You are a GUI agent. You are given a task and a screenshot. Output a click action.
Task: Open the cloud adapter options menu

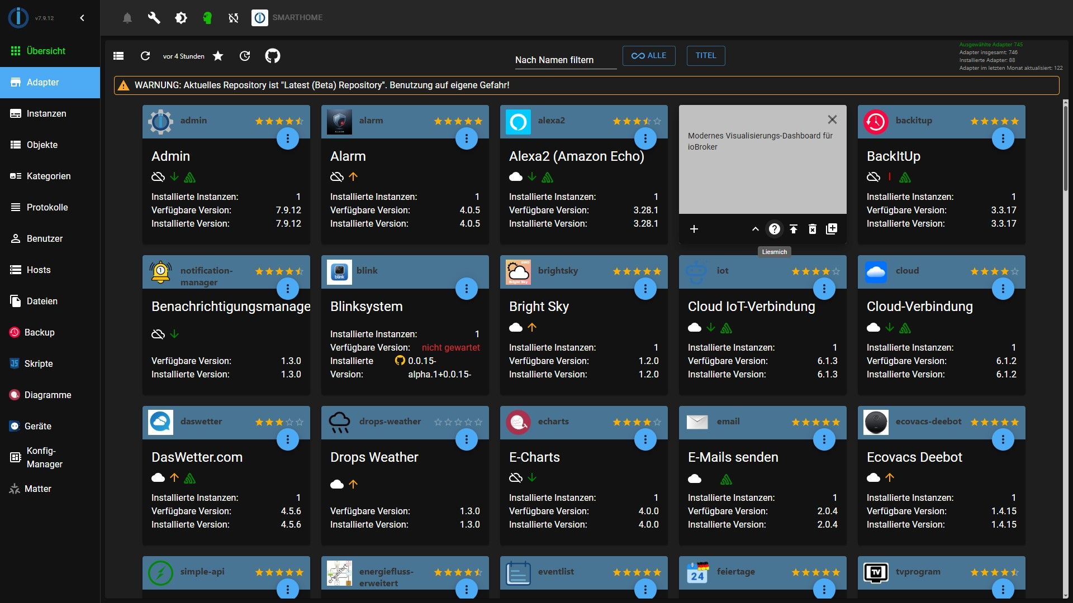tap(1003, 289)
